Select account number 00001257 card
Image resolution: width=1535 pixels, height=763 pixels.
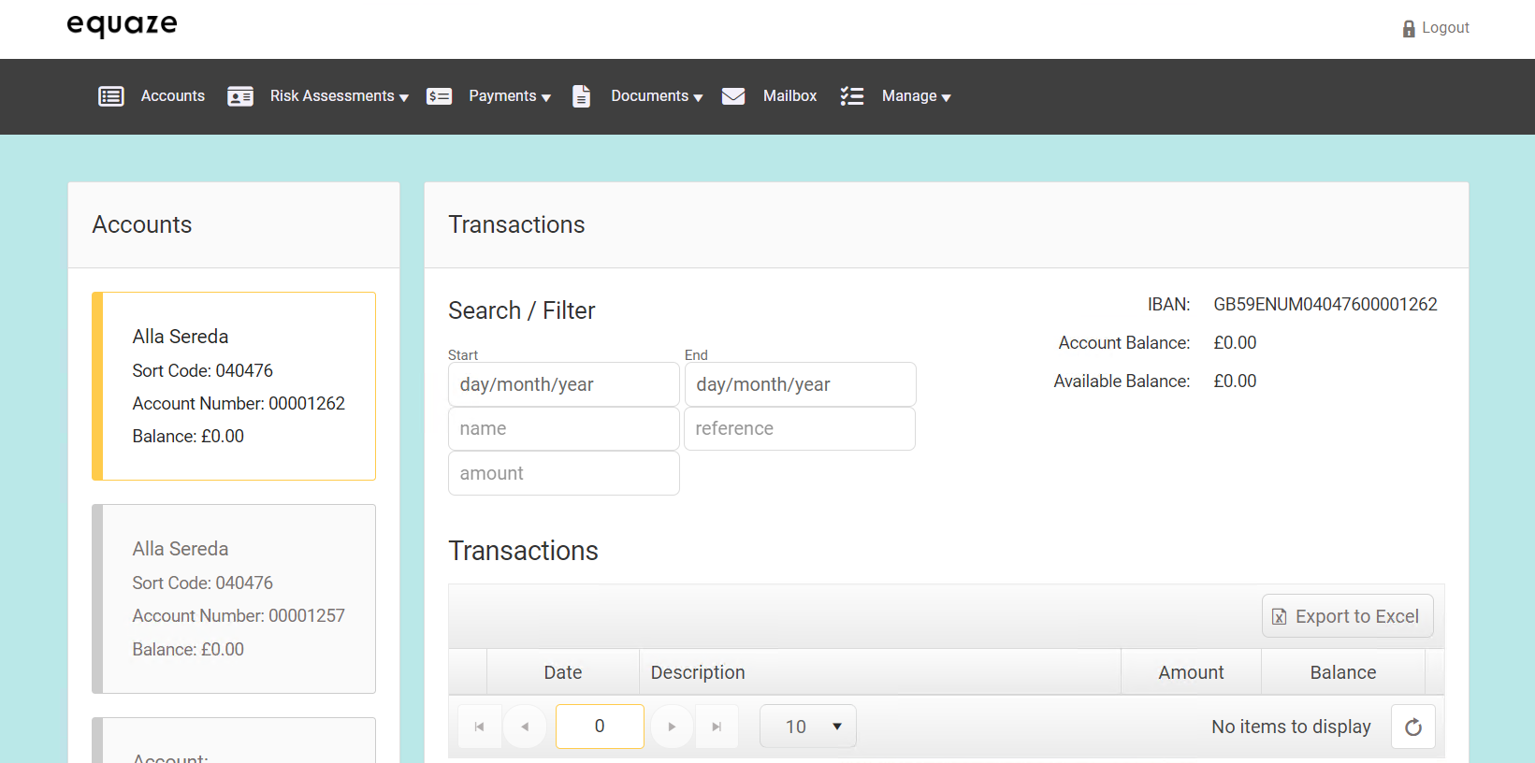tap(239, 598)
